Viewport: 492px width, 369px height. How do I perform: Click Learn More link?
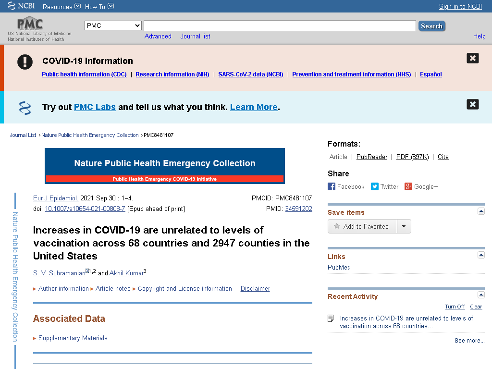coord(254,107)
